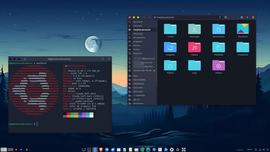Click the file manager search icon
Image resolution: width=270 pixels, height=152 pixels.
(x=226, y=17)
